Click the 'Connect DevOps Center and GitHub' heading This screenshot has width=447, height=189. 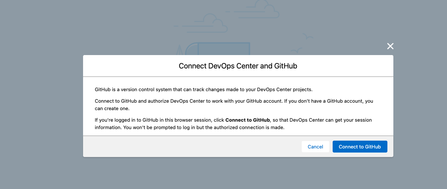point(238,66)
